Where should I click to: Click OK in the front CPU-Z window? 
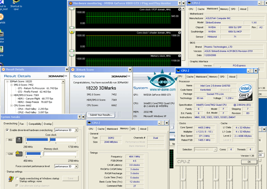point(249,162)
